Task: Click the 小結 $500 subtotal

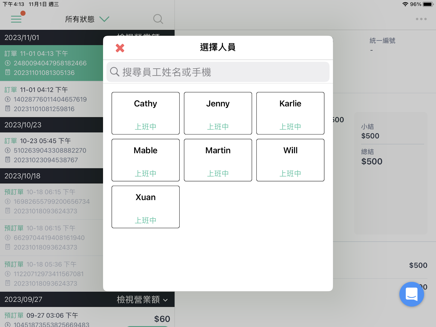Action: tap(370, 131)
